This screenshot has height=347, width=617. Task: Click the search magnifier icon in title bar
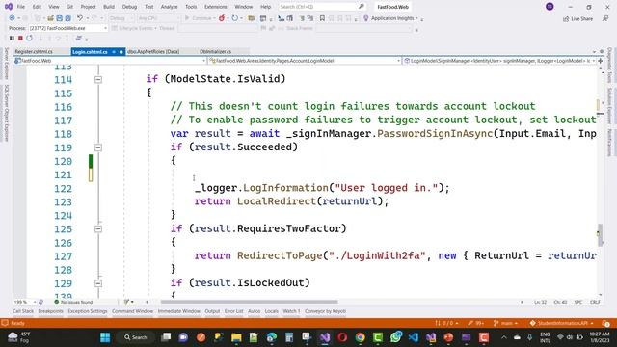click(x=362, y=7)
